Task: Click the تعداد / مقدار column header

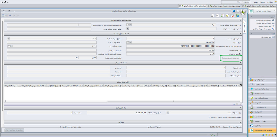Action: click(x=185, y=85)
